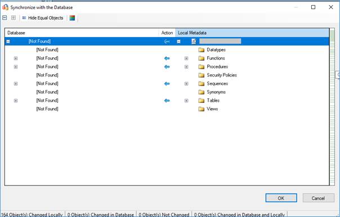Select the Datatypes tree label

216,50
